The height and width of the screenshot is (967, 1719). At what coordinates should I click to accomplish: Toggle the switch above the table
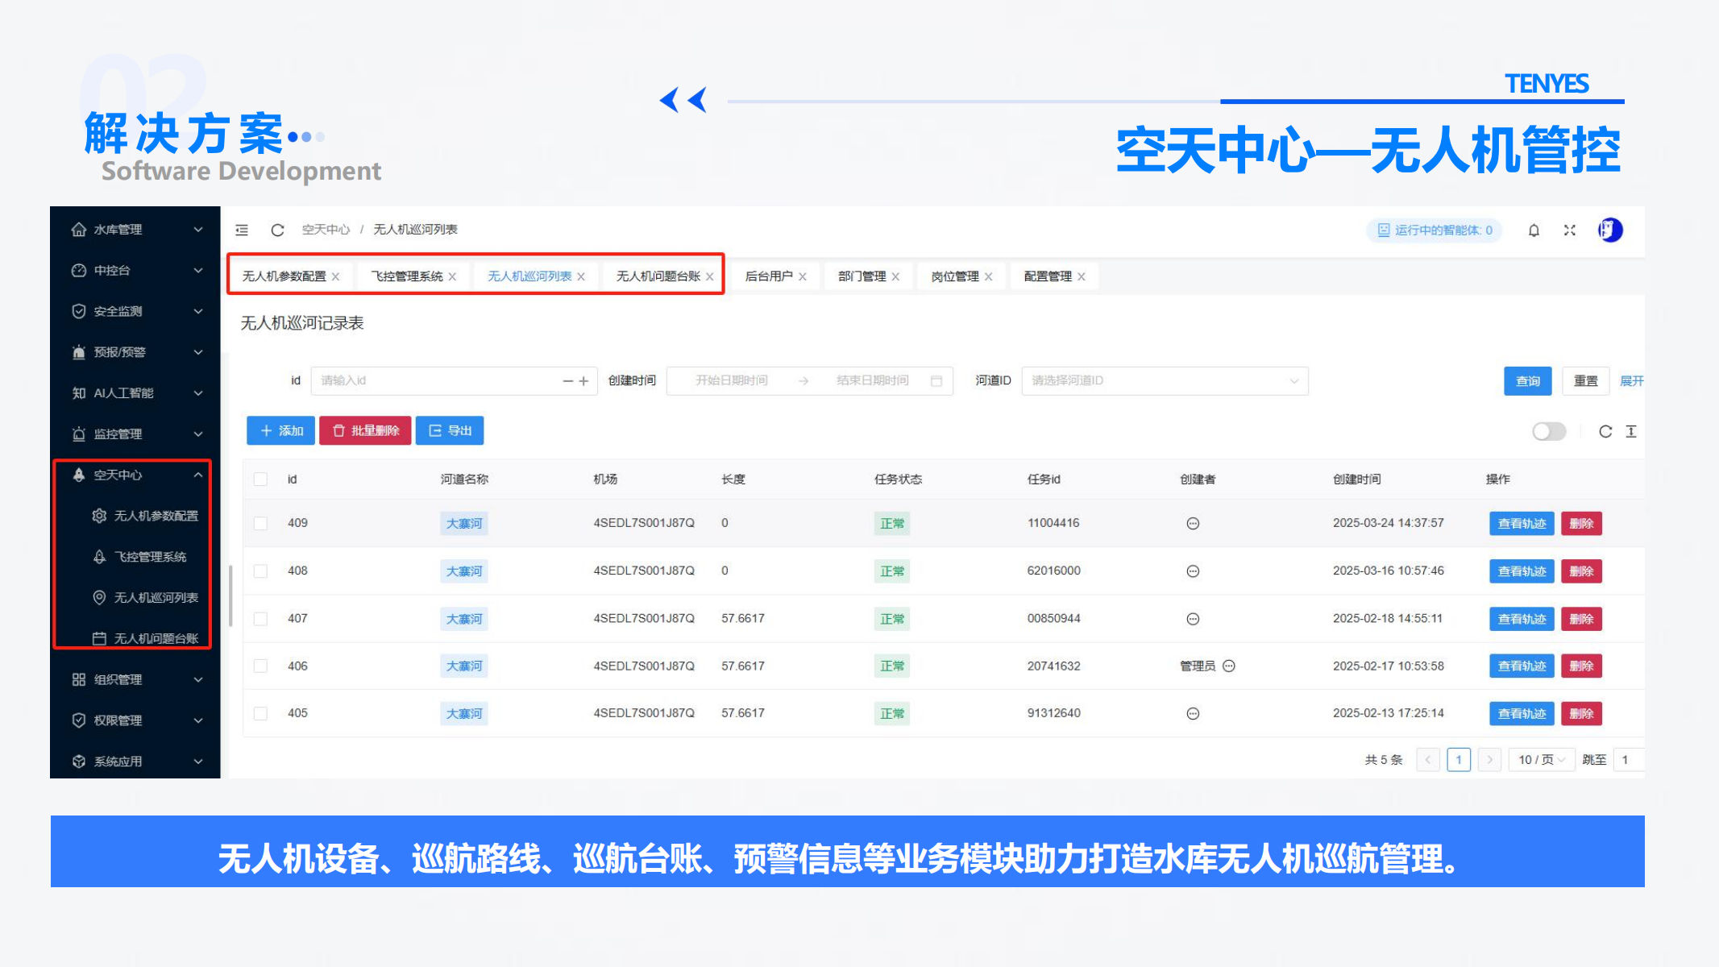[1548, 432]
